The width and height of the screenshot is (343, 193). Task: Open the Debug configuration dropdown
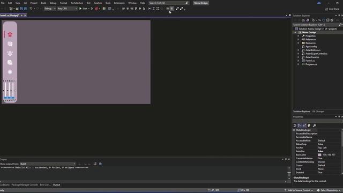tap(50, 9)
